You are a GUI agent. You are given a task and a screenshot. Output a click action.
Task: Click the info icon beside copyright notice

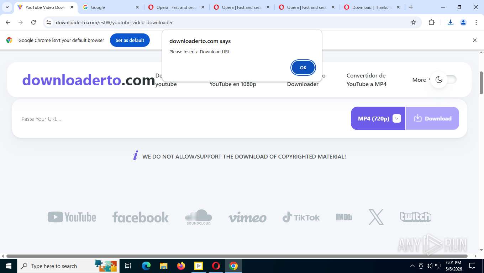(x=136, y=156)
